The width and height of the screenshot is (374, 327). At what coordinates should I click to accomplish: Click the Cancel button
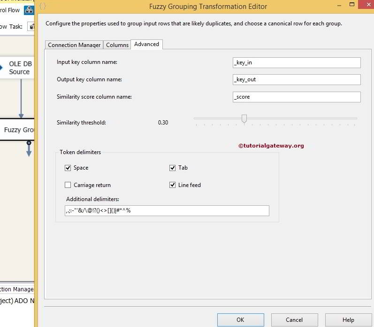coord(294,320)
